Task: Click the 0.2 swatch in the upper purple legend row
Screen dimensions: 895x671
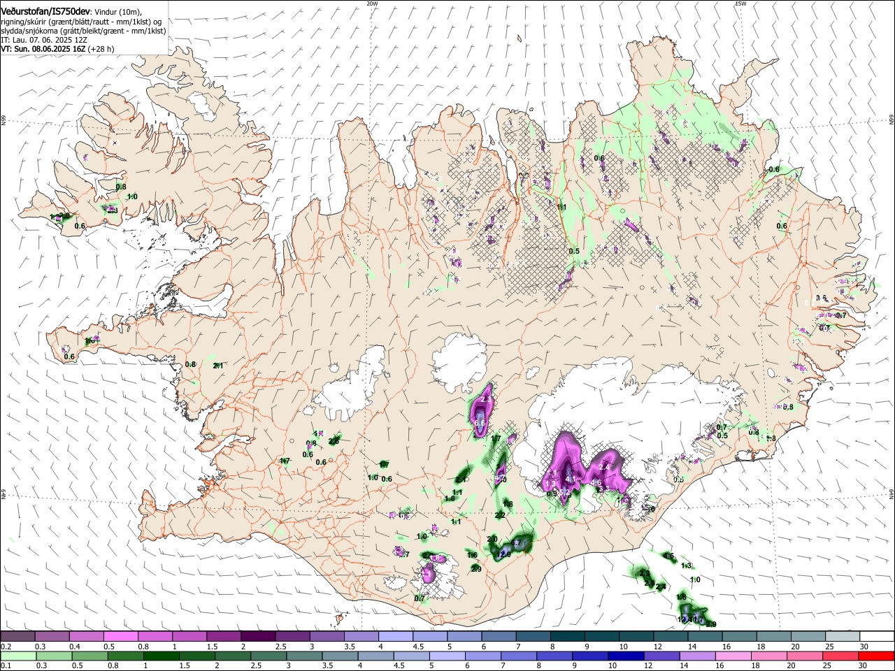Action: [17, 637]
